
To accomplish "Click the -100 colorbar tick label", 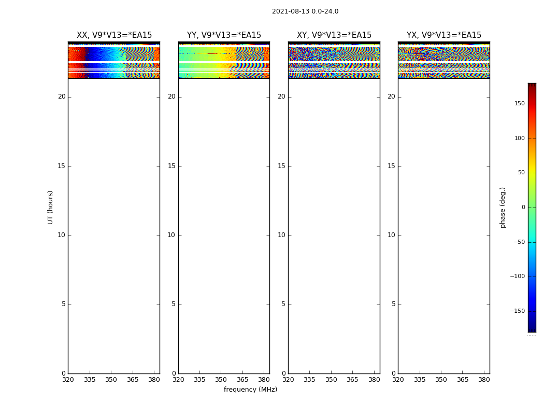I will pyautogui.click(x=517, y=276).
